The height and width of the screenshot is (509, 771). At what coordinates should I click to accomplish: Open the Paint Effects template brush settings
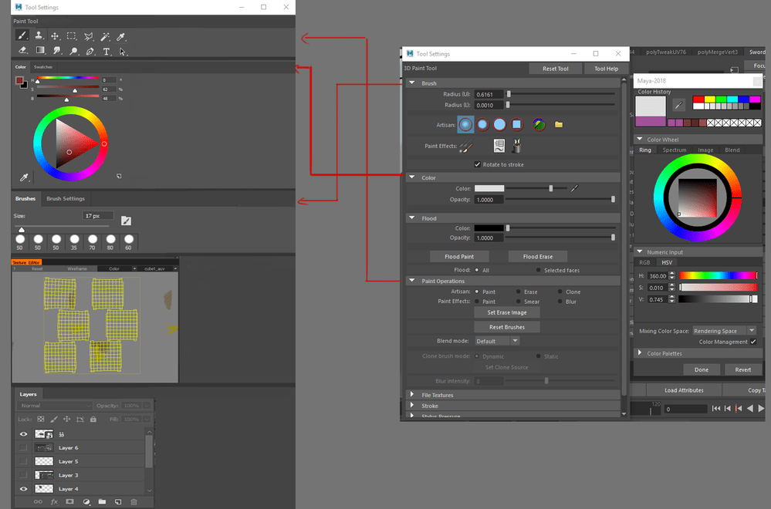[499, 146]
